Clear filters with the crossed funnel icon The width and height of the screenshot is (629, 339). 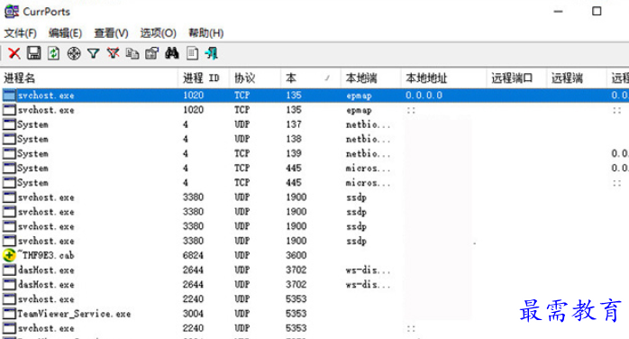tap(114, 53)
